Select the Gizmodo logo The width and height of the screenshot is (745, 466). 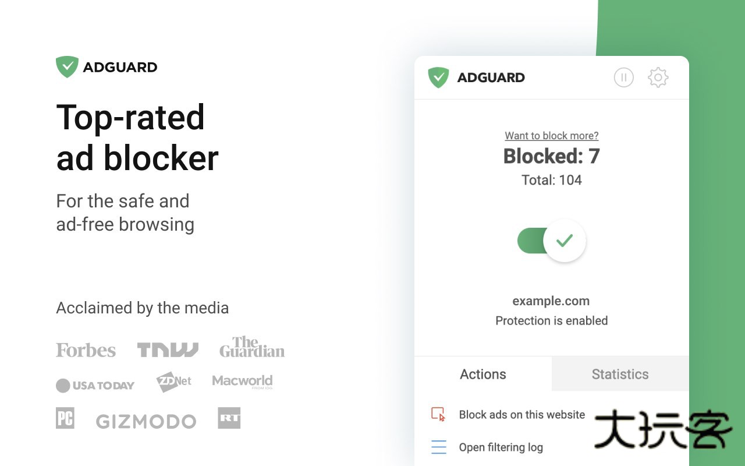click(146, 421)
